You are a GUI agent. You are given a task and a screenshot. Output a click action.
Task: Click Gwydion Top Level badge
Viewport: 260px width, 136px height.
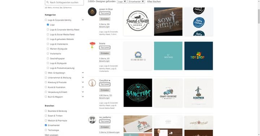[x=105, y=84]
